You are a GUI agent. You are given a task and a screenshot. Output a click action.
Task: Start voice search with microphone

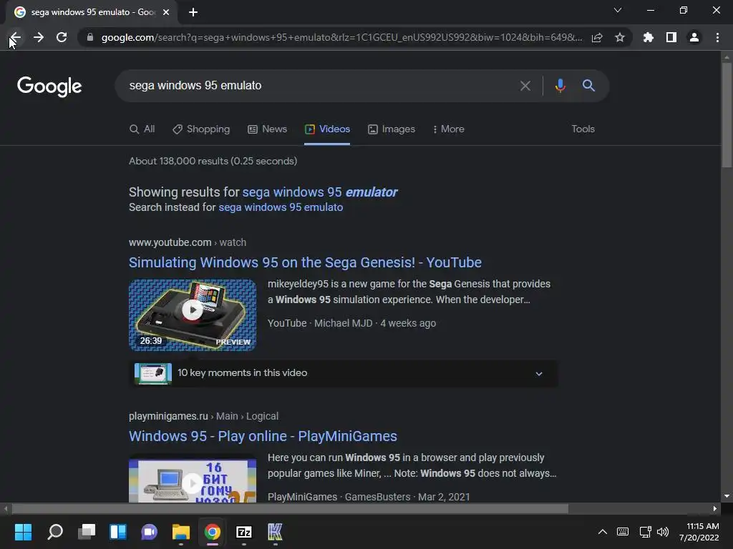tap(560, 86)
